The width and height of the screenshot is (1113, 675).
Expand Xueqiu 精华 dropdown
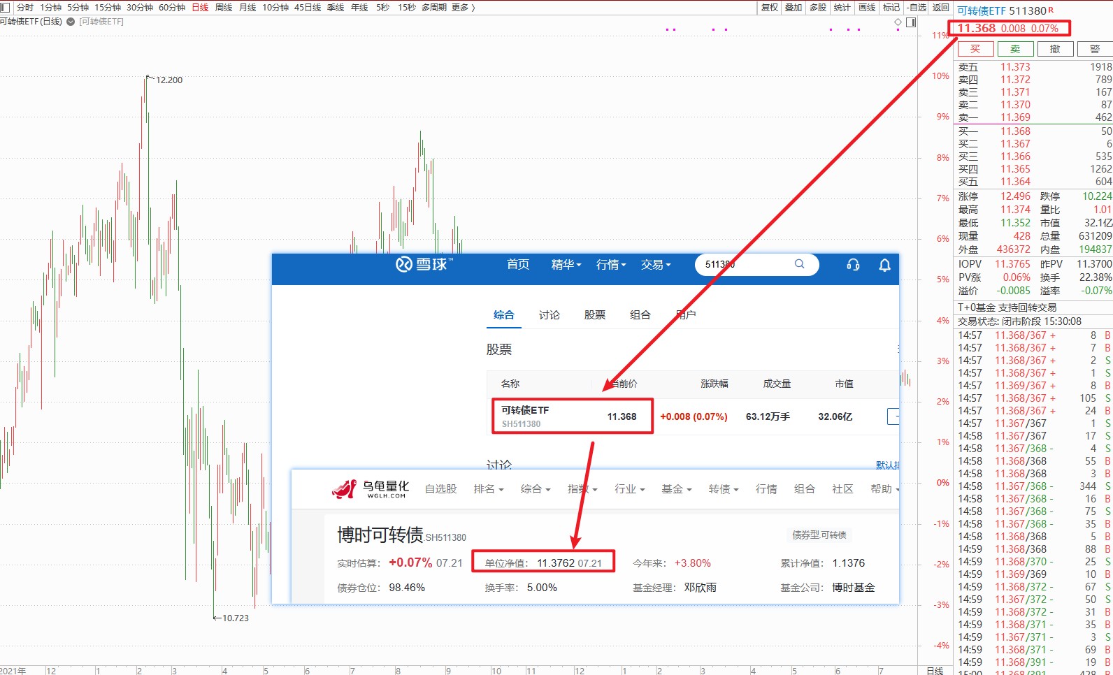click(x=566, y=264)
